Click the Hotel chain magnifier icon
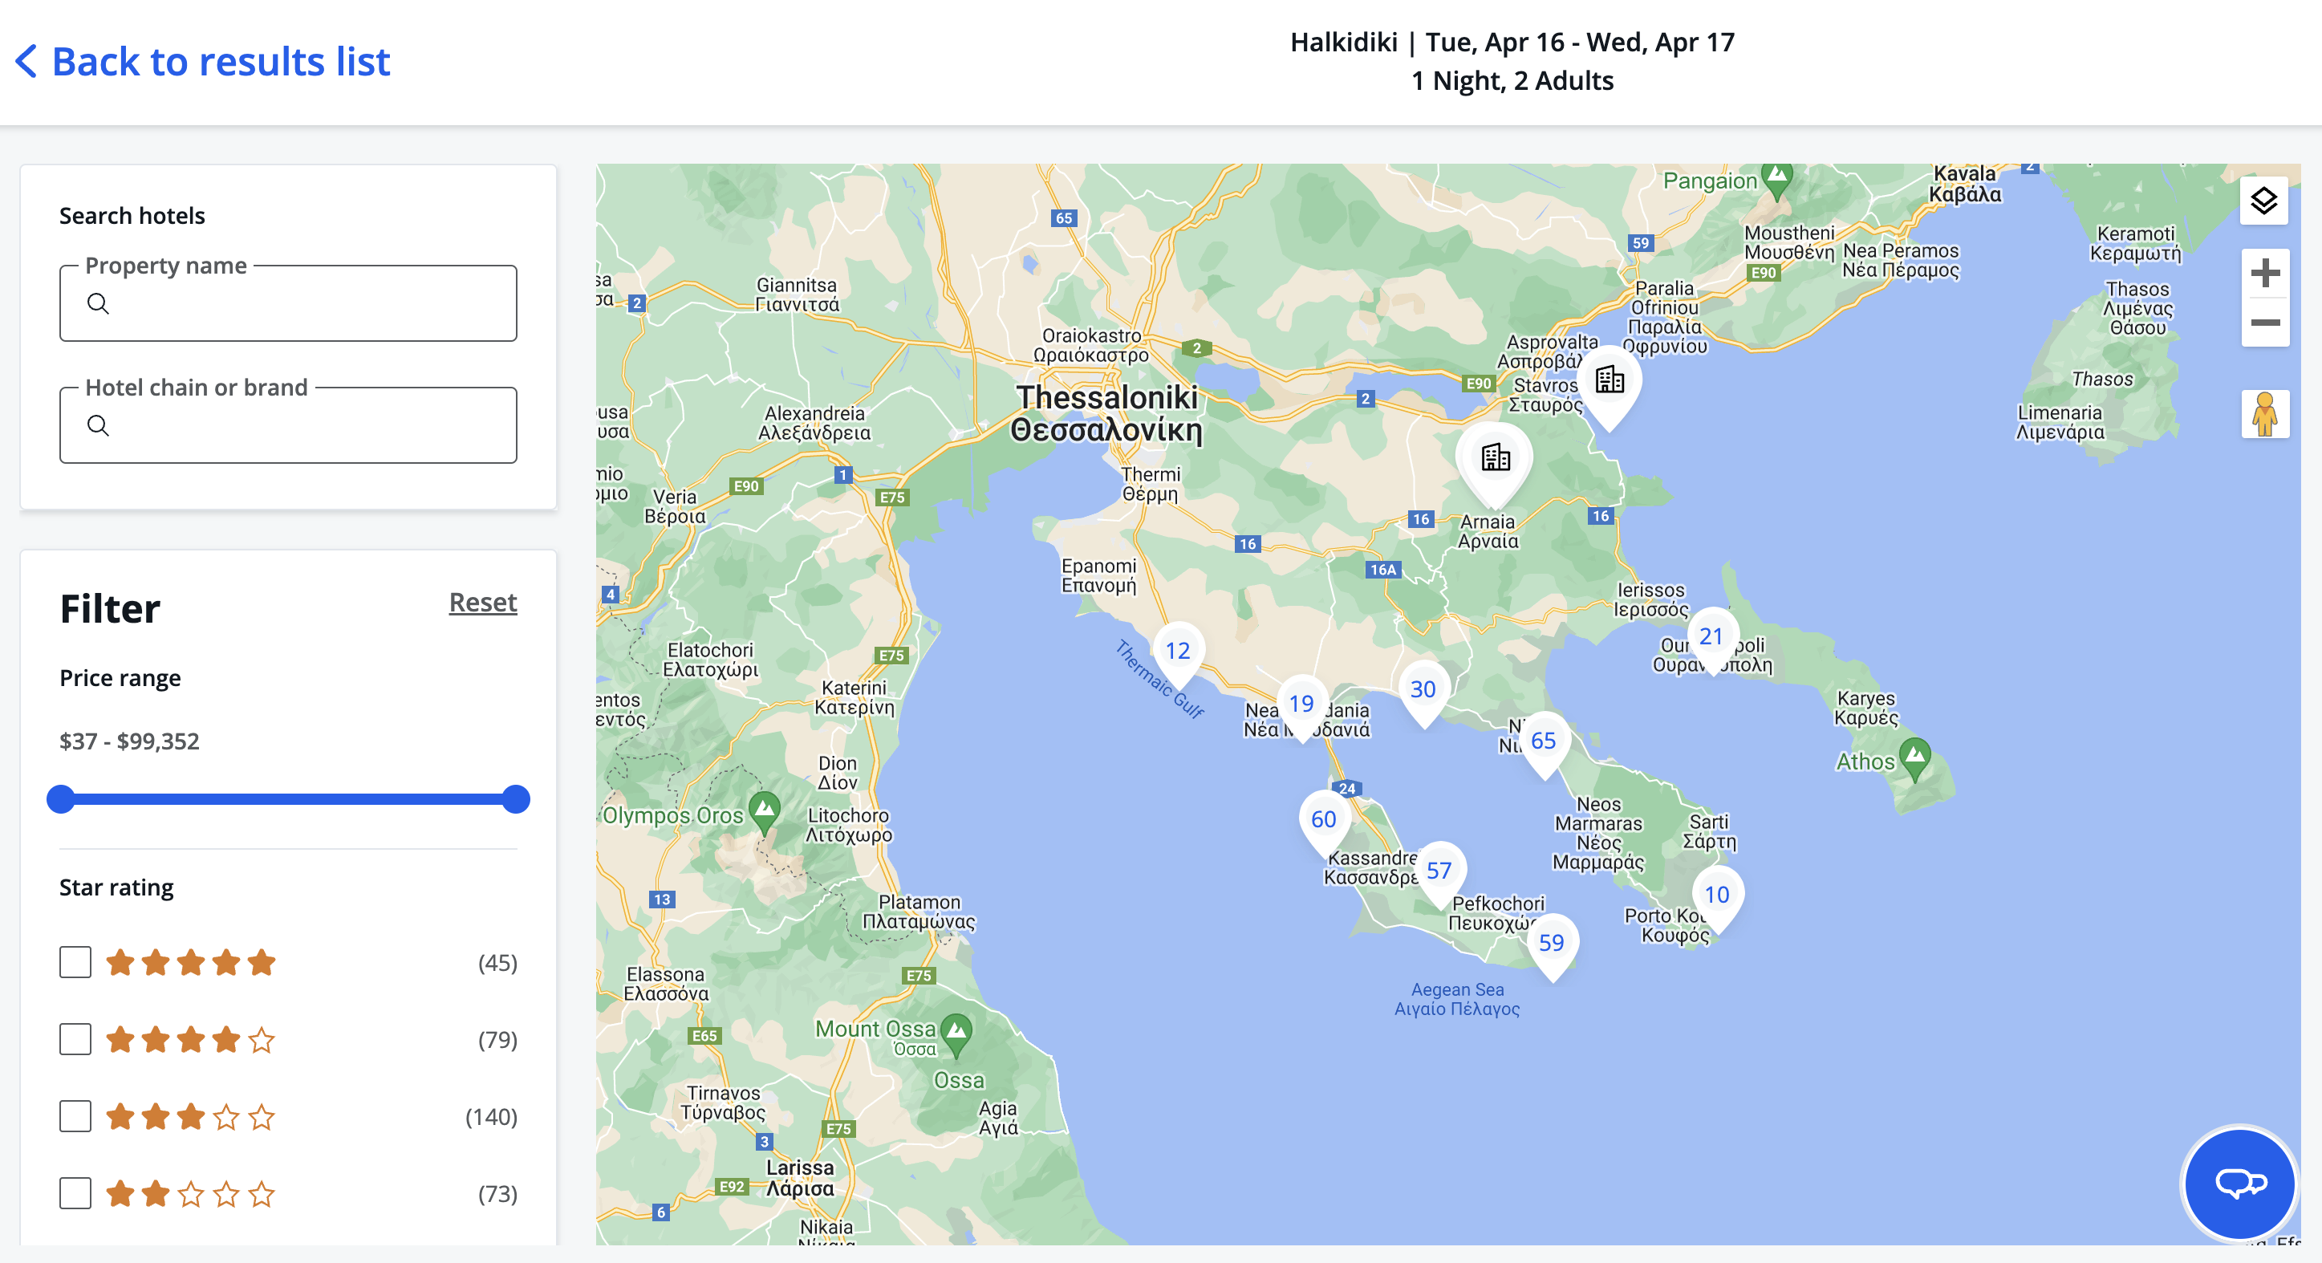 [x=98, y=424]
